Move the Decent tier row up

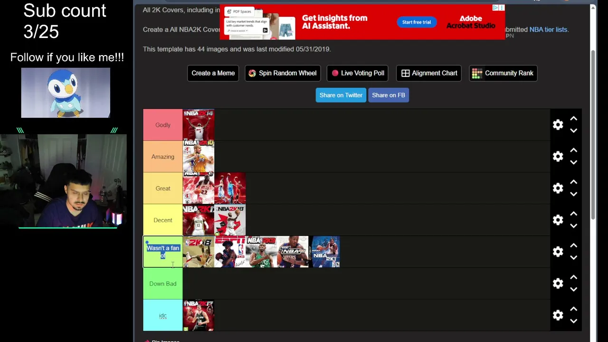pos(573,214)
